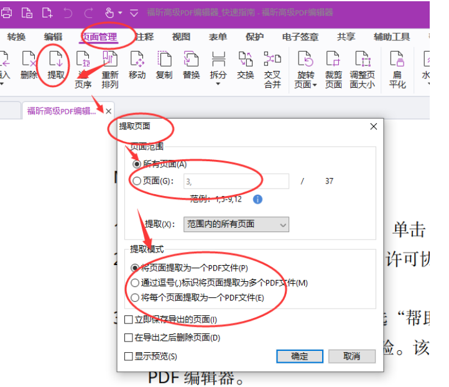Switch to the 注释 ribbon tab
The image size is (449, 387).
pyautogui.click(x=144, y=37)
